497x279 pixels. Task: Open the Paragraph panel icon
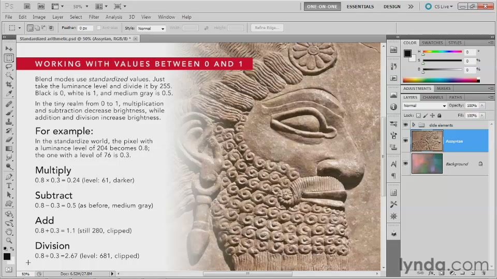[x=393, y=176]
